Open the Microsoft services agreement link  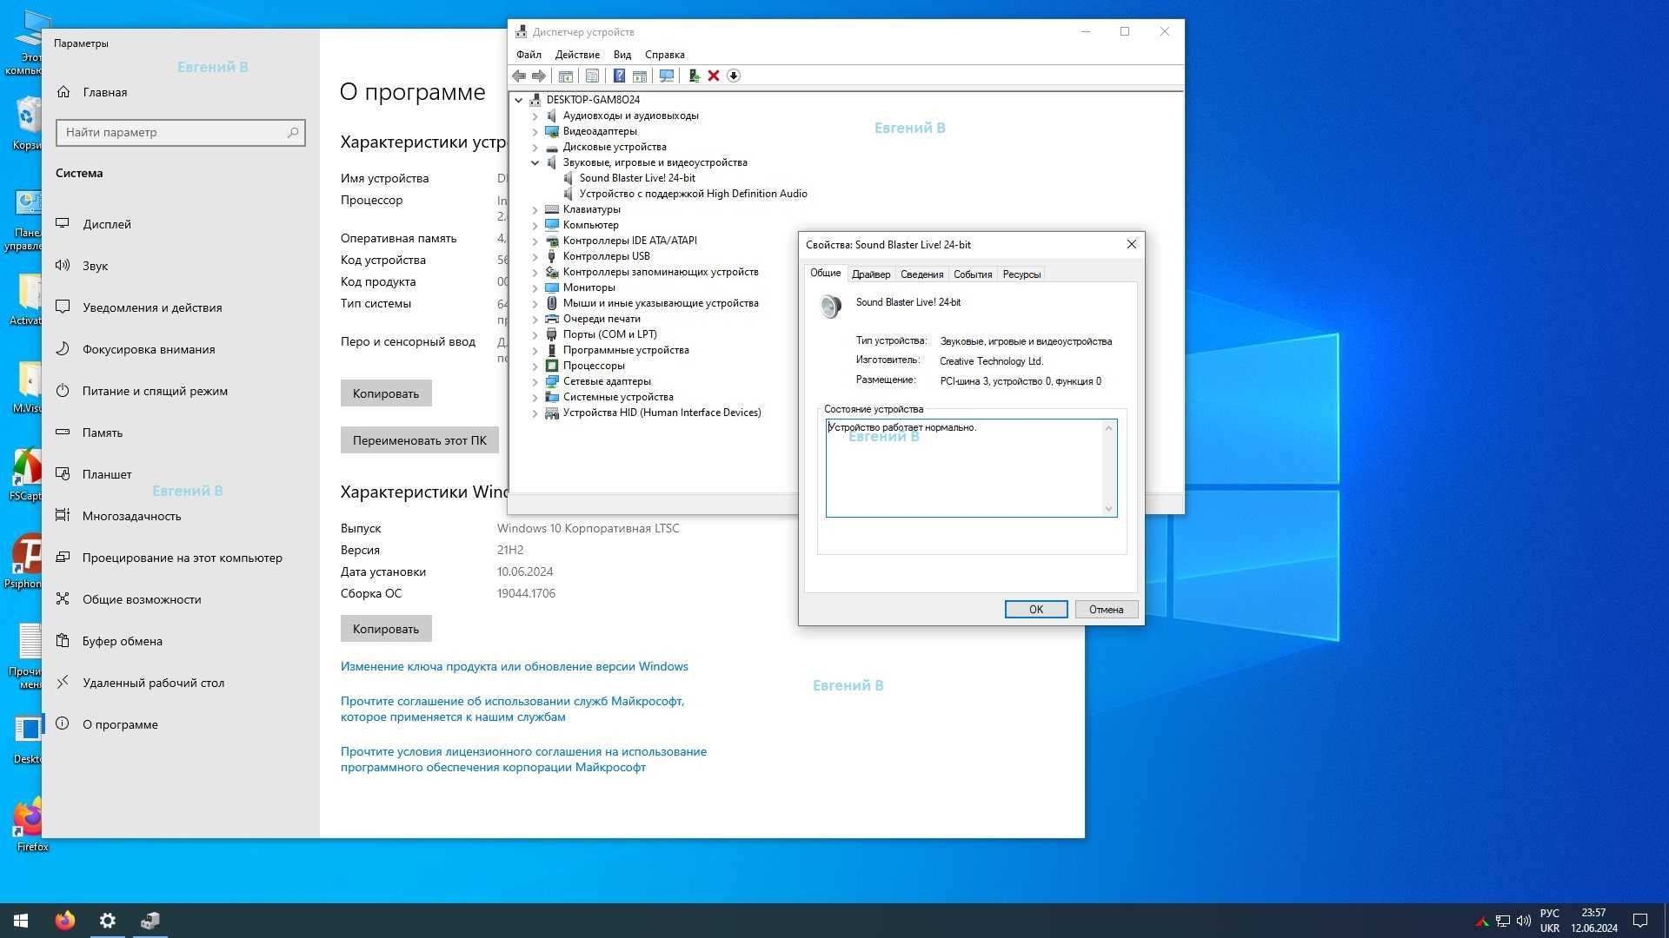pos(513,709)
